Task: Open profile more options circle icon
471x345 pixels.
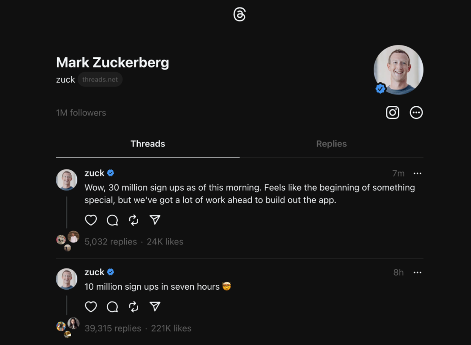Action: coord(416,112)
